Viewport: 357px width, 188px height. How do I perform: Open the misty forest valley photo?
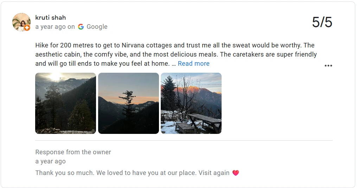[65, 103]
